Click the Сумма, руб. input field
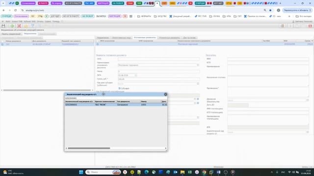Screen dimensions: 314x176 pyautogui.click(x=159, y=79)
